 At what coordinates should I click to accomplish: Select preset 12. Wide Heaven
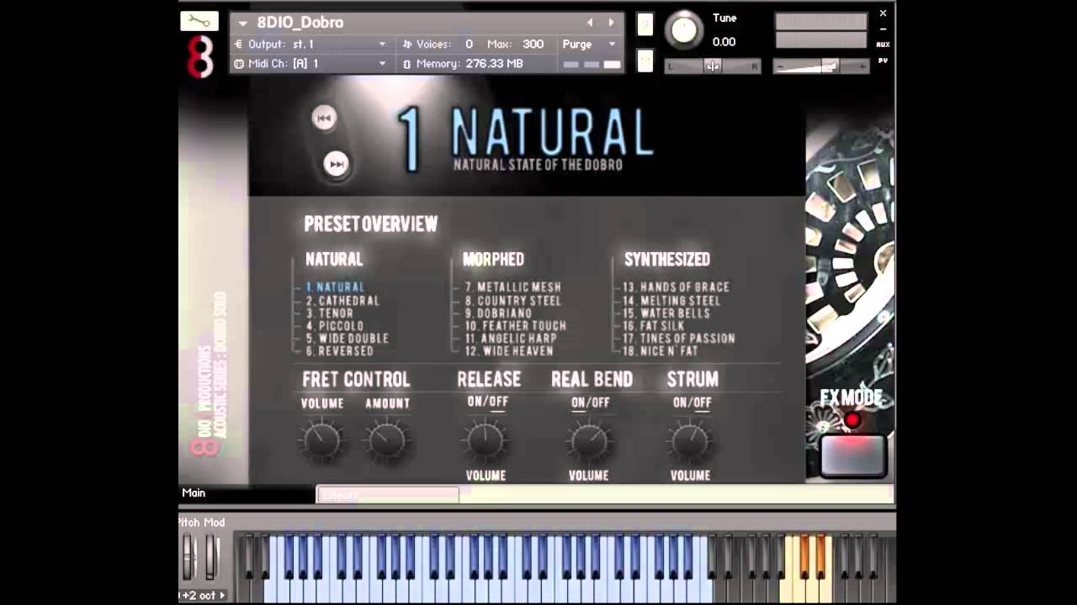(x=509, y=351)
